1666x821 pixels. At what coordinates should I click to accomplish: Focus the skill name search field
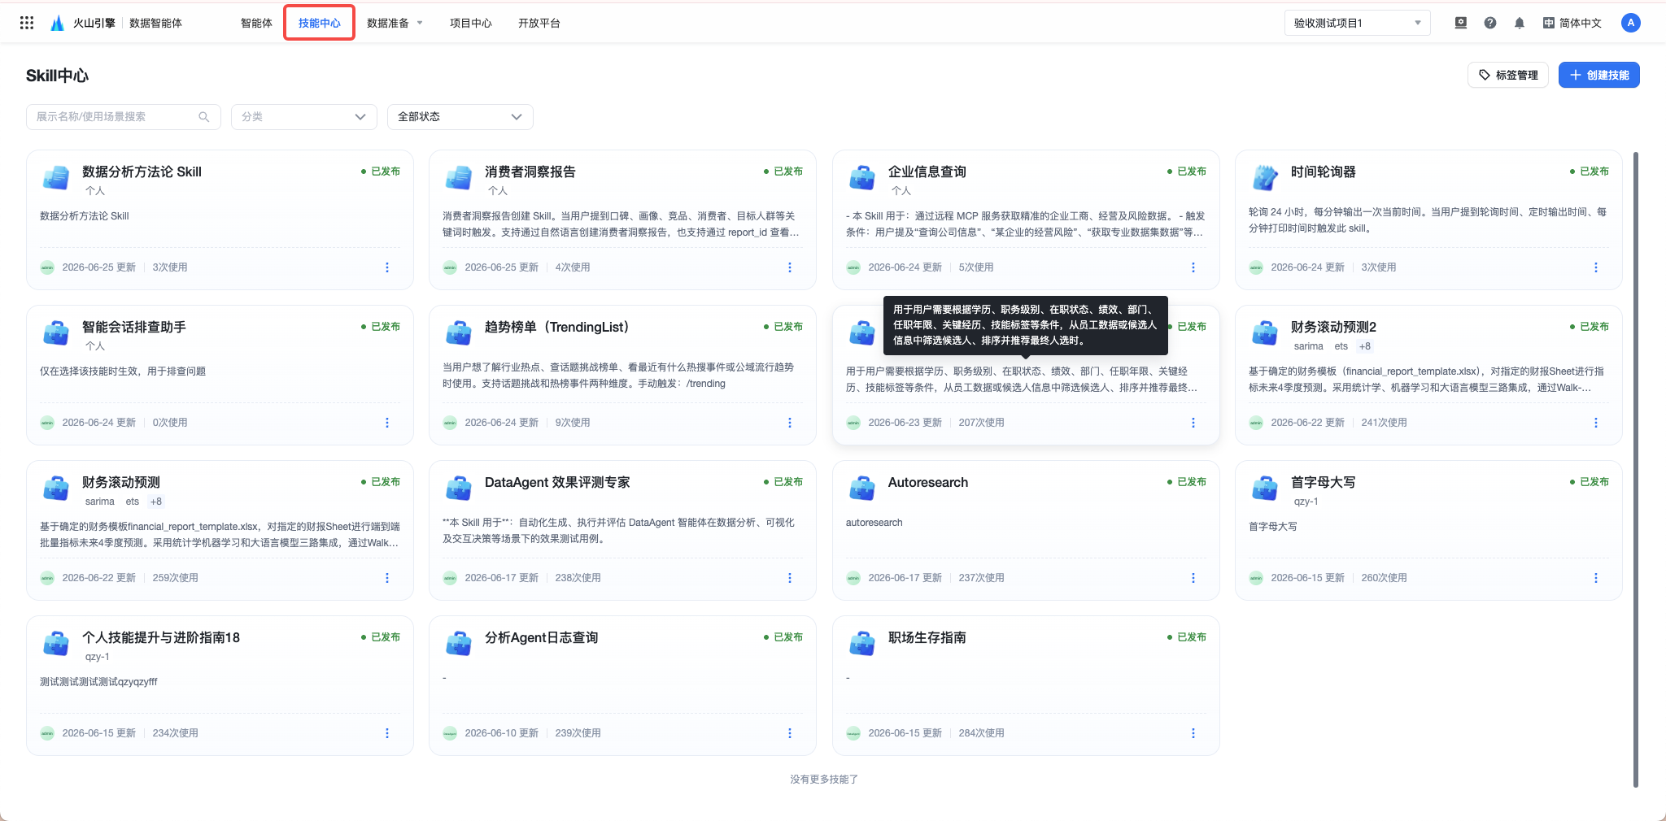[124, 117]
